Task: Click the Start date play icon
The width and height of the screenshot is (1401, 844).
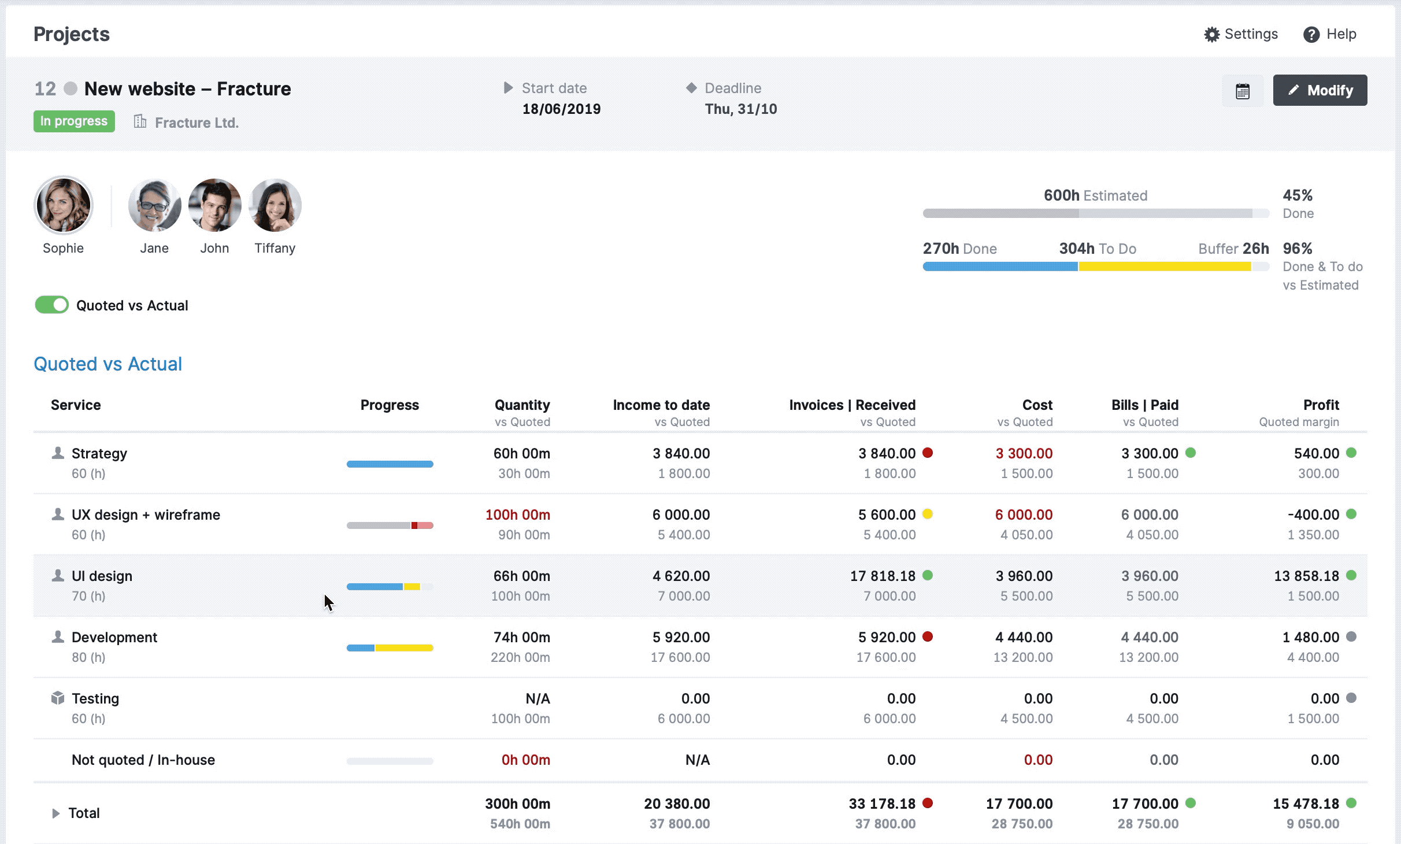Action: coord(509,88)
